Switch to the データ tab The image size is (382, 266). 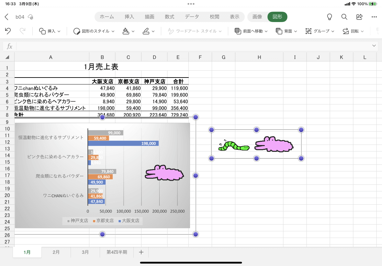(192, 17)
